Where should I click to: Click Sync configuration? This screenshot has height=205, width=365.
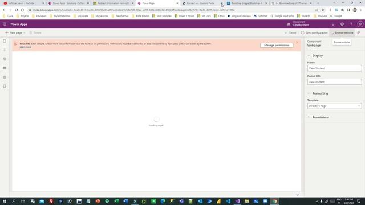point(314,33)
